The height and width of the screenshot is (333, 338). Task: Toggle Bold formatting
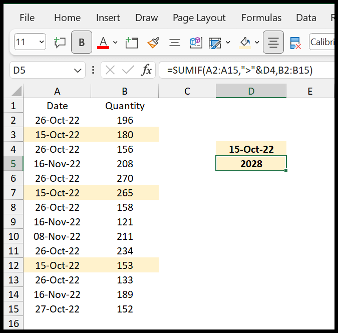82,42
